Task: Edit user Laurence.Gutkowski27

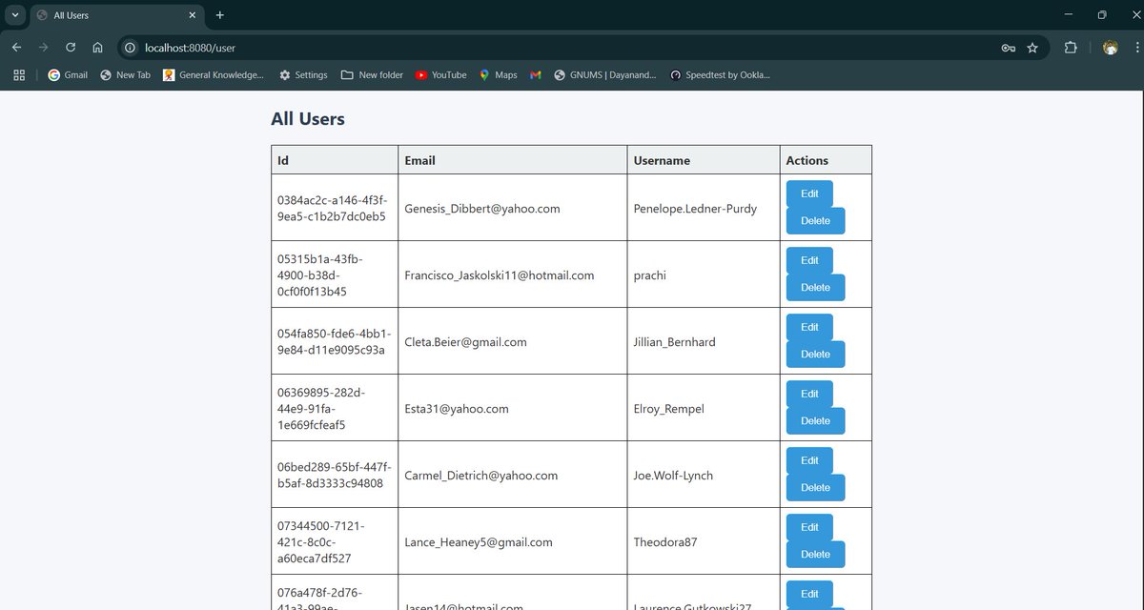Action: click(809, 594)
